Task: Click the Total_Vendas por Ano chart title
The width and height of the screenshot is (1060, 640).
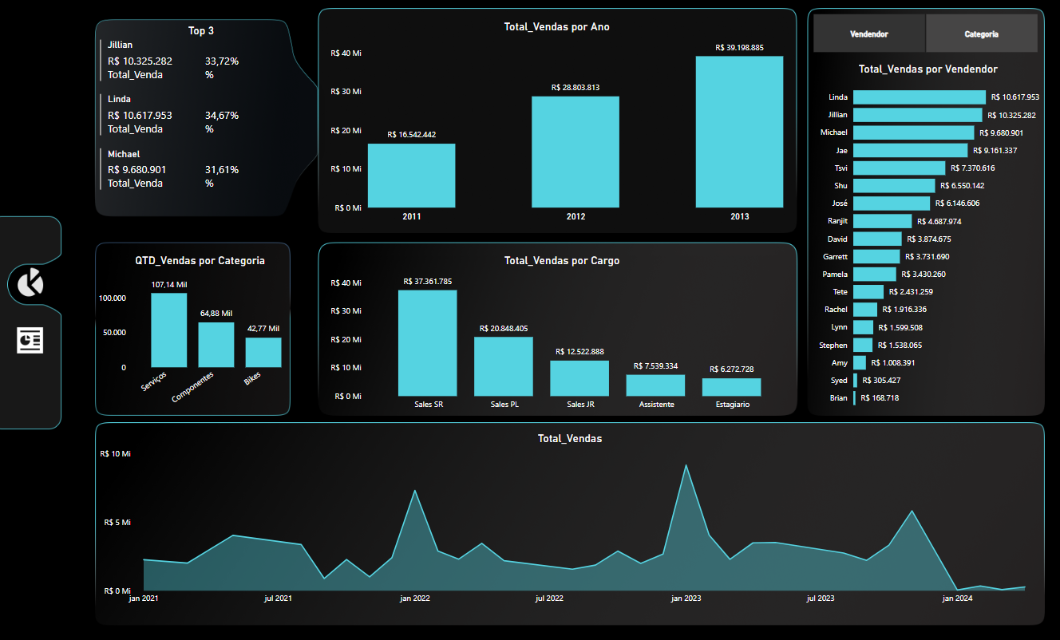Action: [557, 26]
